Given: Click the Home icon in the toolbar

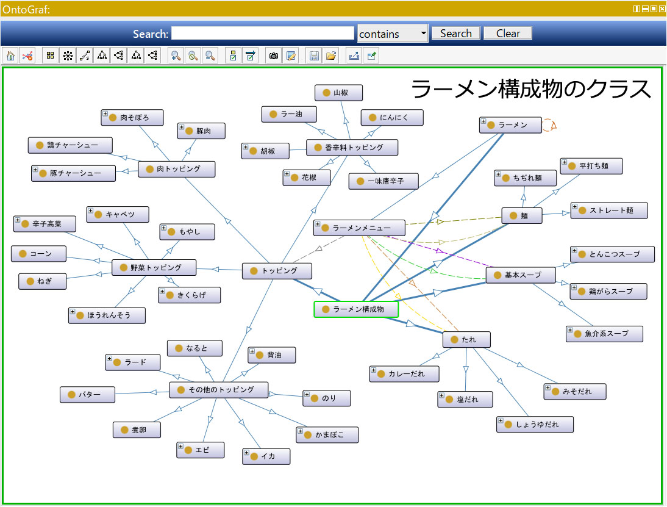Looking at the screenshot, I should [11, 56].
